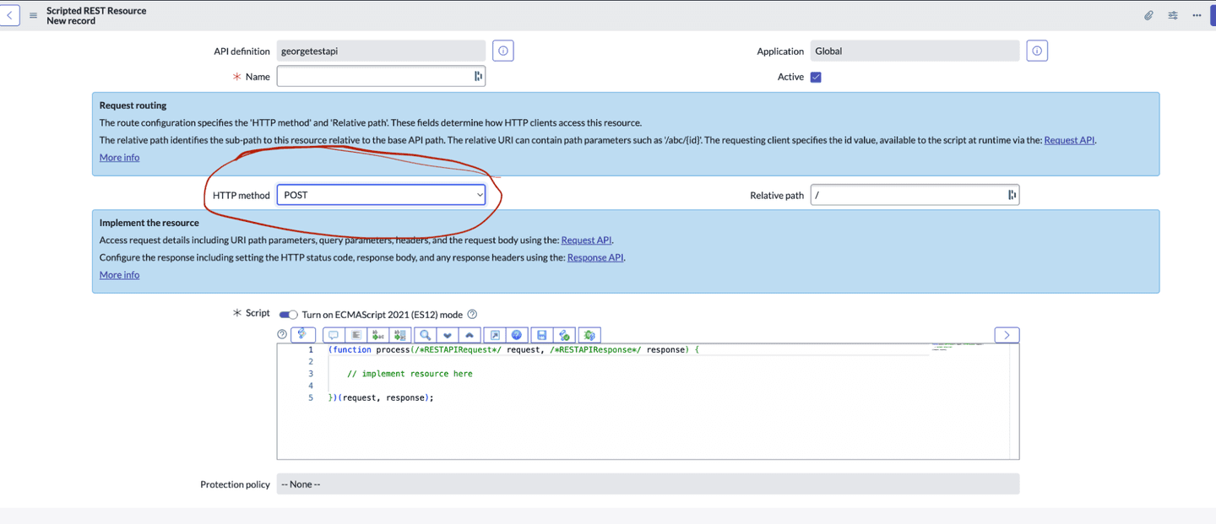Open the script debugger bug icon

tap(589, 335)
